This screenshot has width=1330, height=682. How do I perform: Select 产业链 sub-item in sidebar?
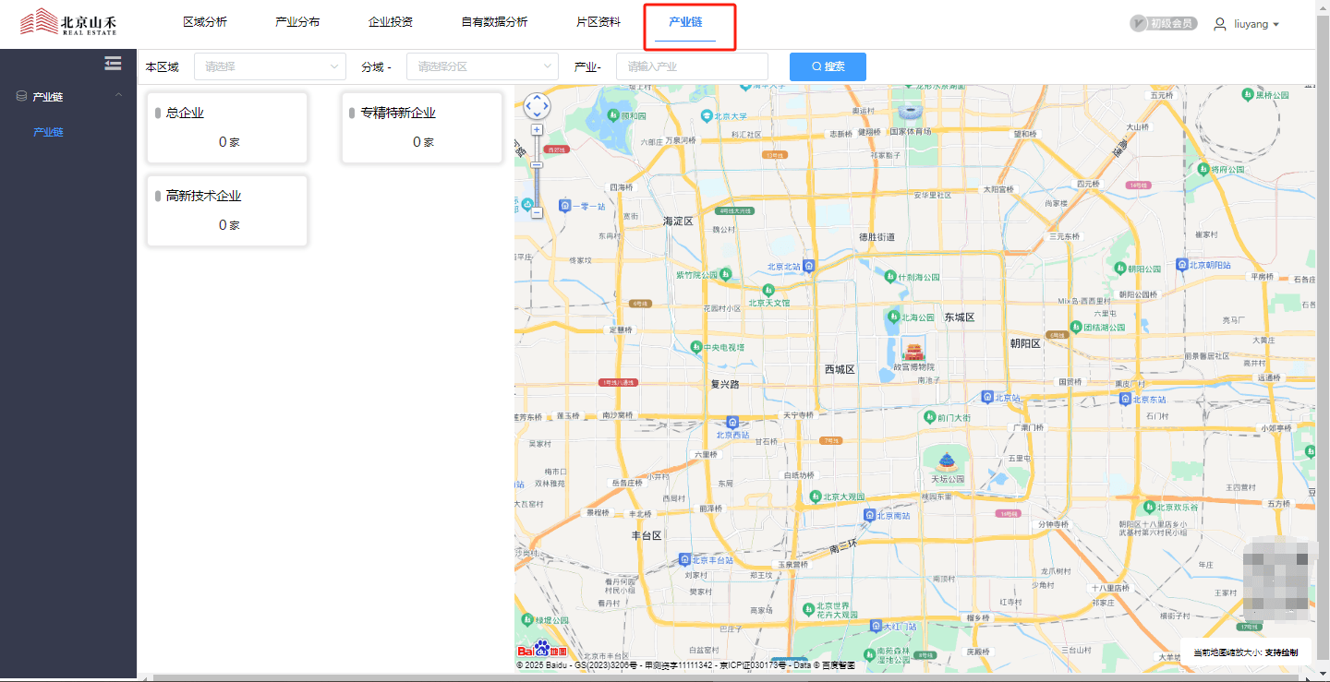pos(48,132)
